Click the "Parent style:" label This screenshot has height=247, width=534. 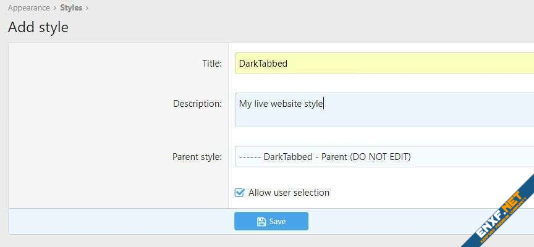pyautogui.click(x=197, y=157)
